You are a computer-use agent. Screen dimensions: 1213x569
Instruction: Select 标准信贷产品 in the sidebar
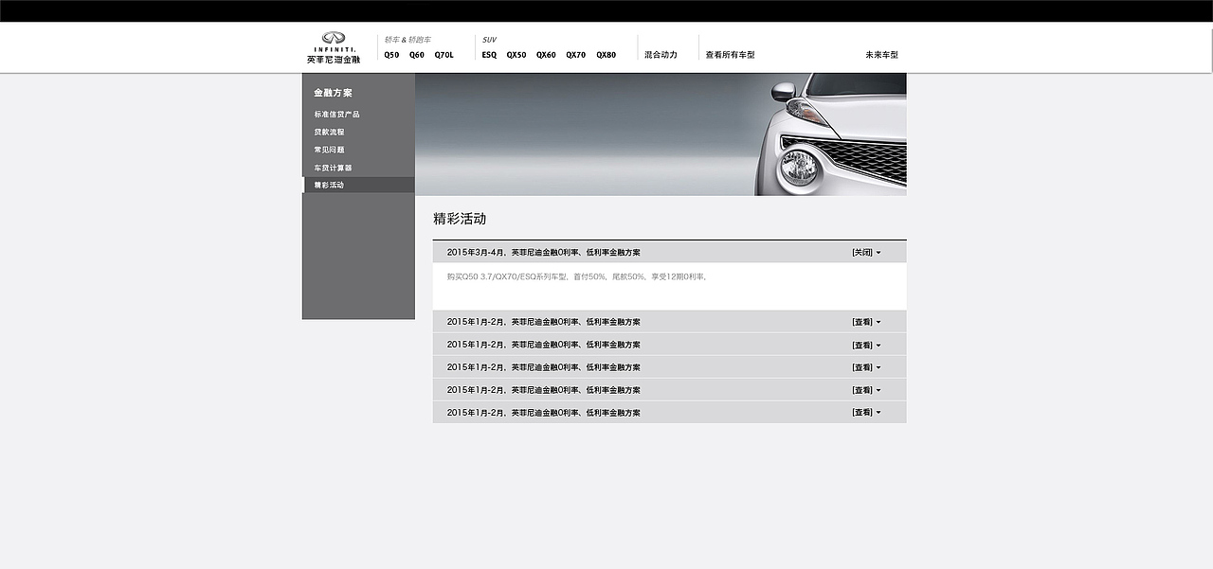[x=336, y=114]
